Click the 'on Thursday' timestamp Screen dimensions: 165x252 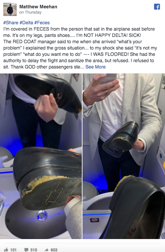[x=30, y=12]
